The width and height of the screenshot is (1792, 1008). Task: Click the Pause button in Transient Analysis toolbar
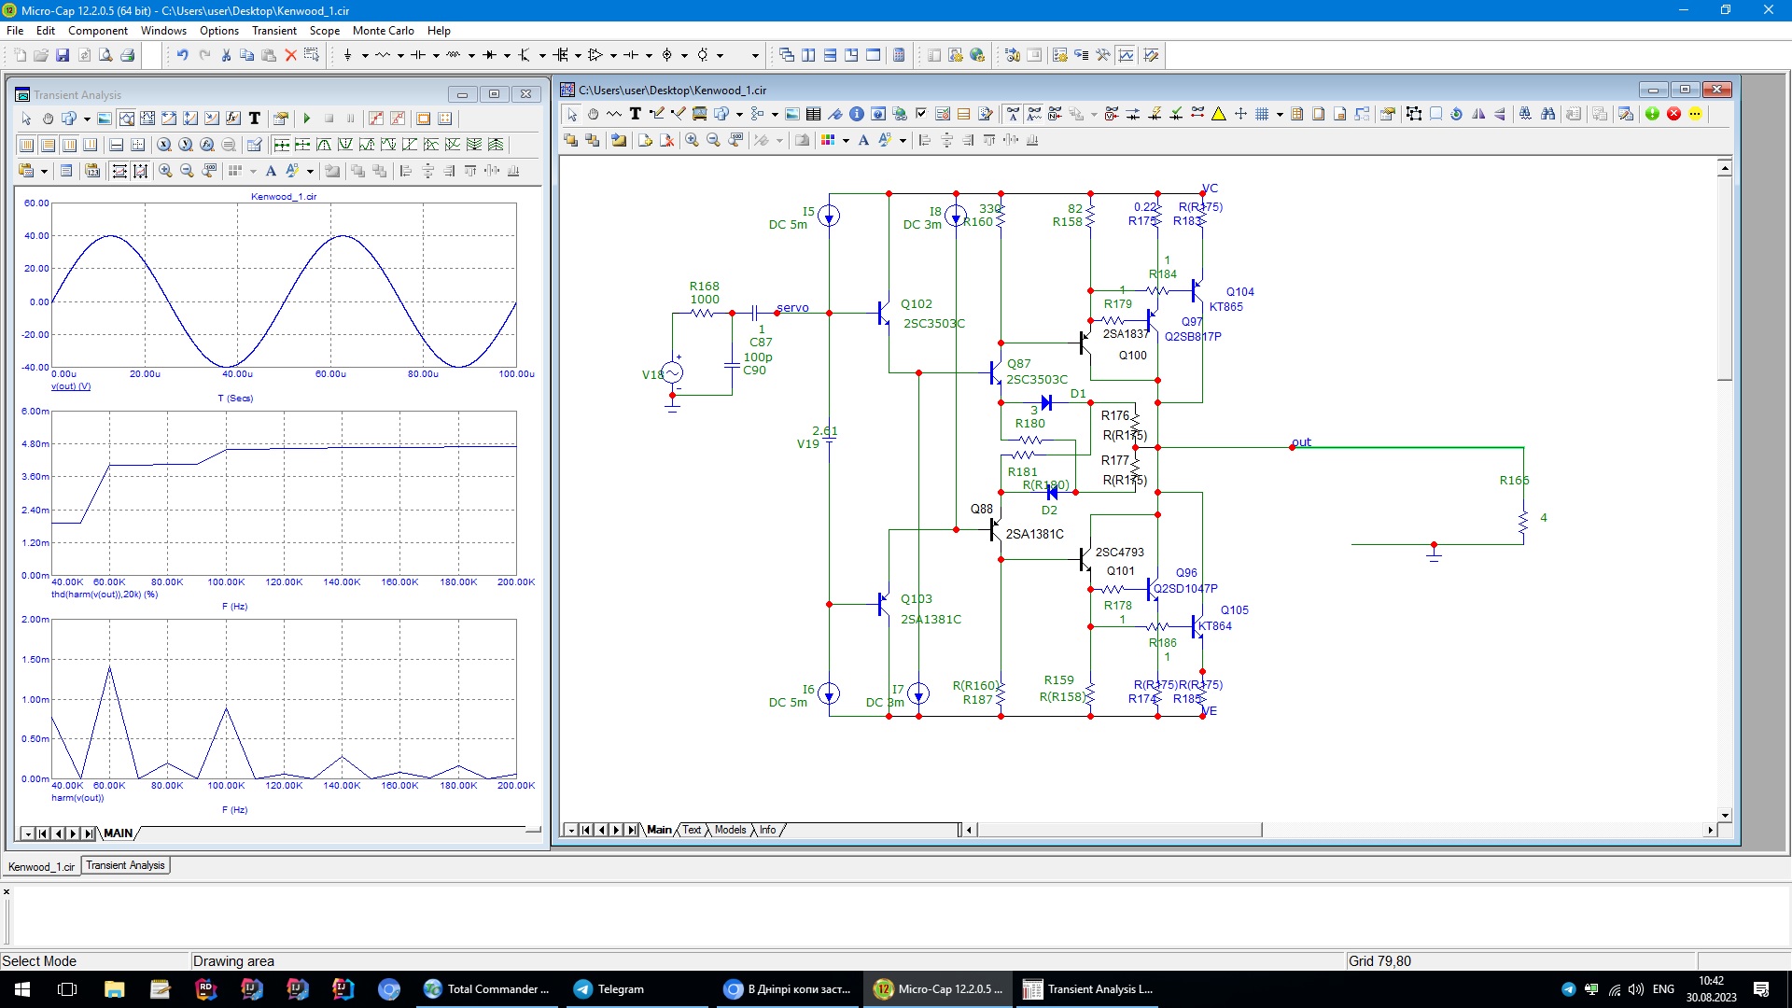coord(350,119)
